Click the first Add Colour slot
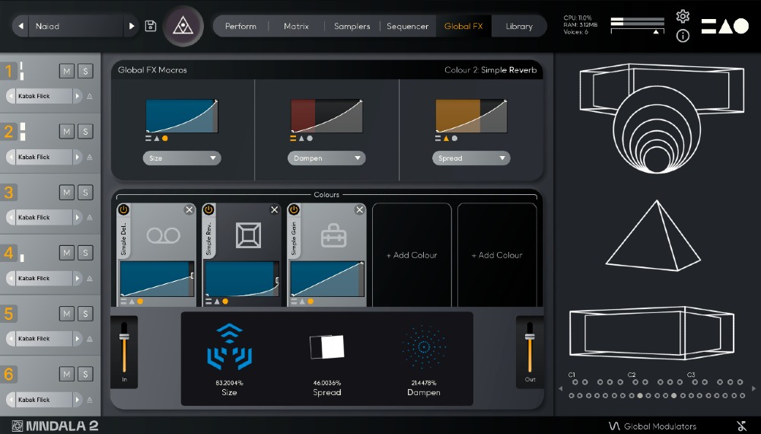761x434 pixels. (x=412, y=255)
